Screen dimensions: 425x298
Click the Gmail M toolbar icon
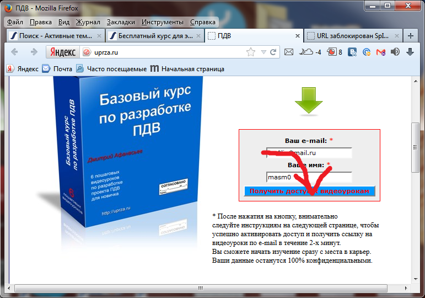[x=380, y=52]
